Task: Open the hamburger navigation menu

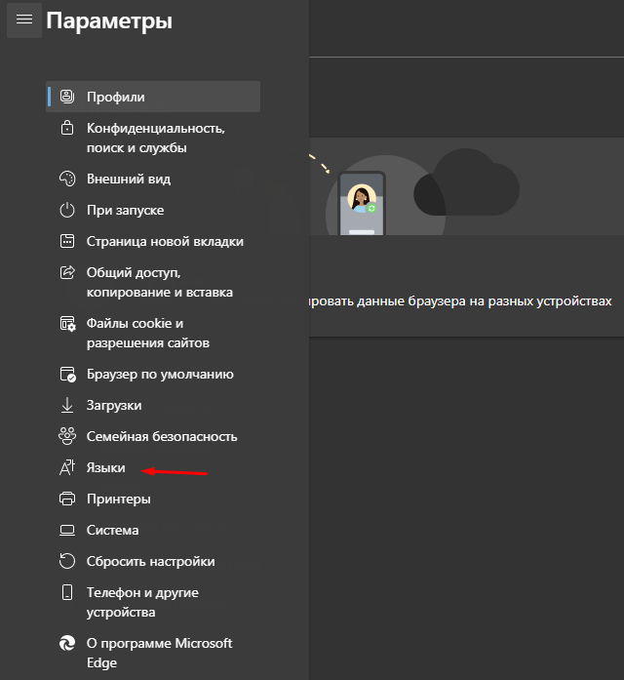Action: pos(24,20)
